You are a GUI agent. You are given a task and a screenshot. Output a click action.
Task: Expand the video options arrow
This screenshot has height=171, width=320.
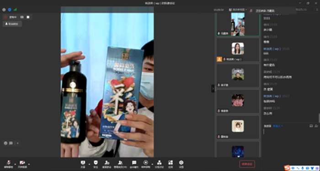(29, 164)
